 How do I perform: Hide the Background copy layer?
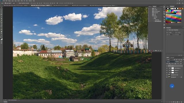click(x=167, y=75)
